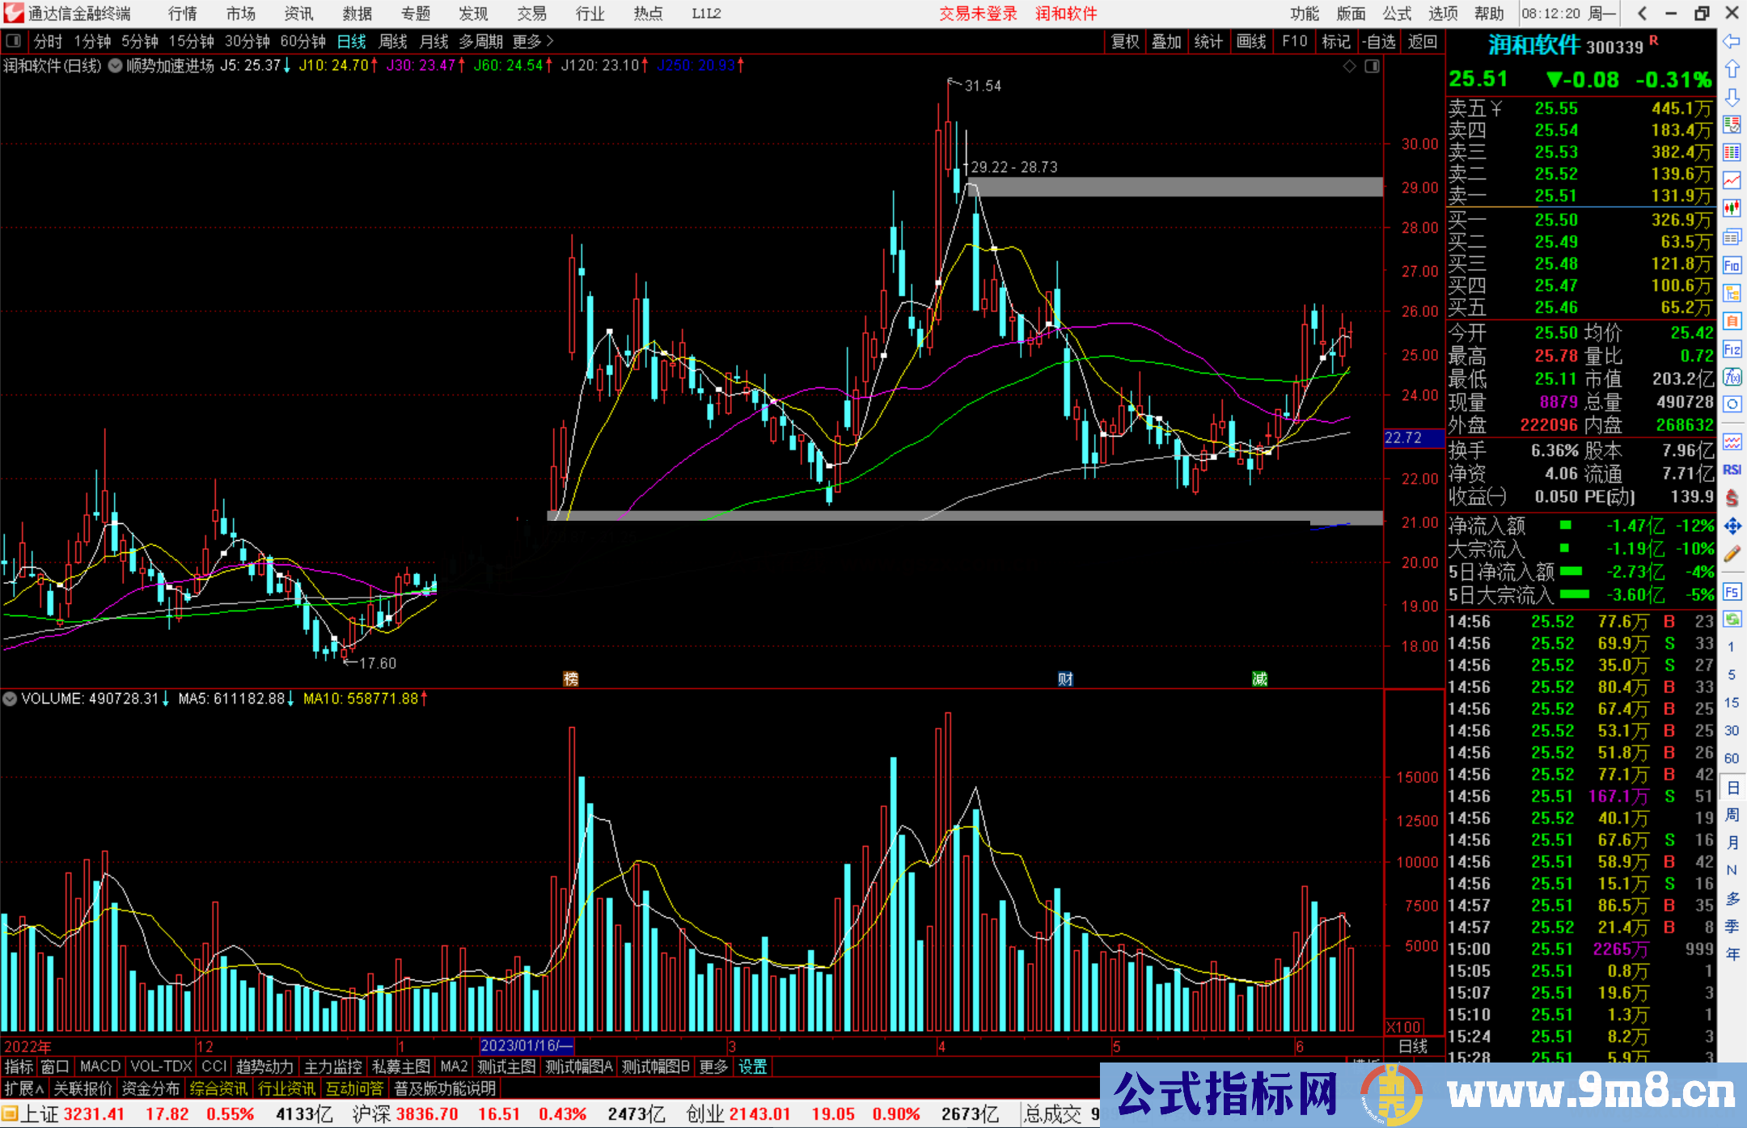The image size is (1747, 1128).
Task: Click the 复权 button
Action: click(1125, 41)
